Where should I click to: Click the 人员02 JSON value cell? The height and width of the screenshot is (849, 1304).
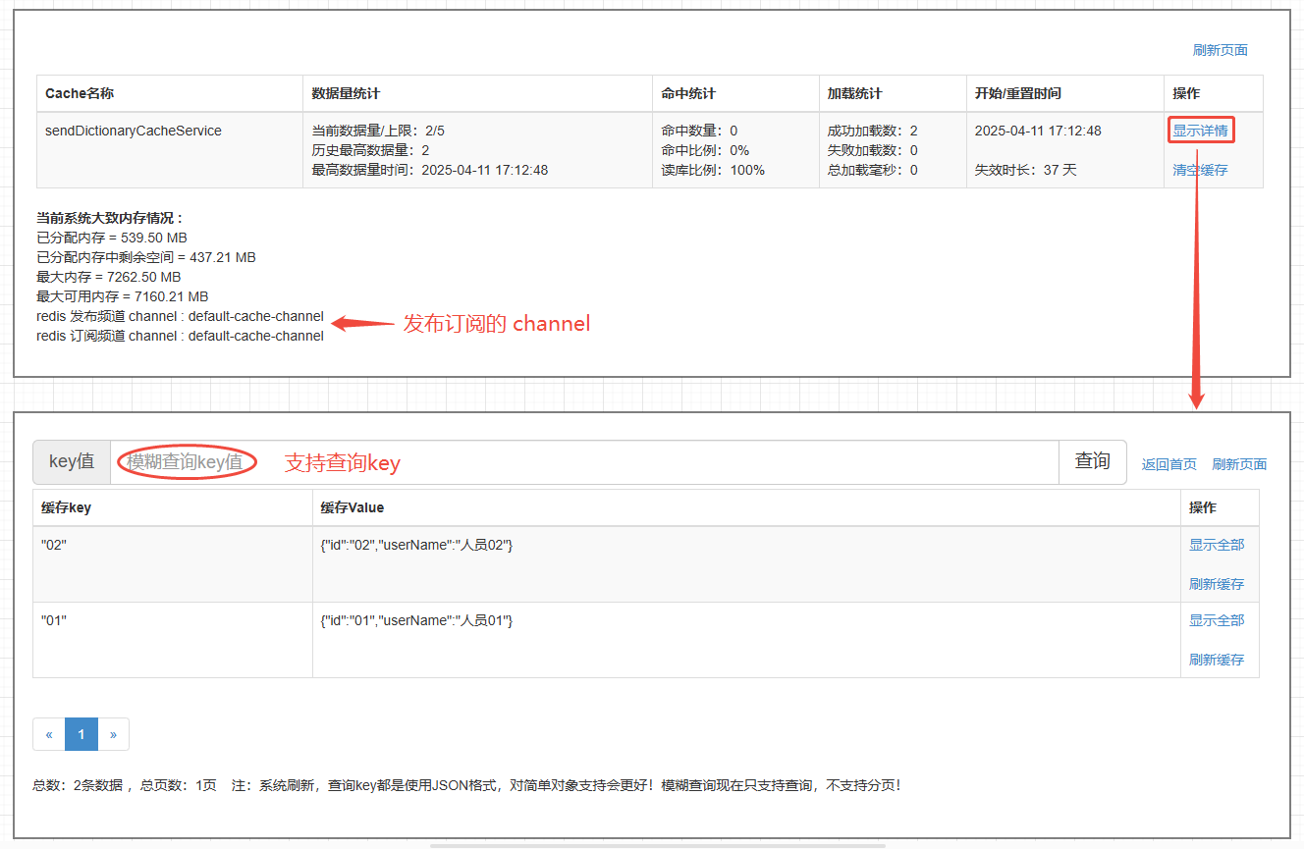point(746,564)
